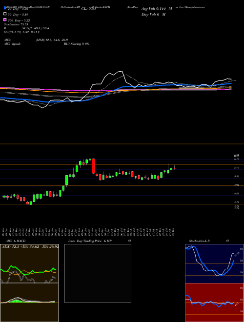Click the 'SI 14/3: 49.3 / 50.4' value

pyautogui.click(x=36, y=29)
